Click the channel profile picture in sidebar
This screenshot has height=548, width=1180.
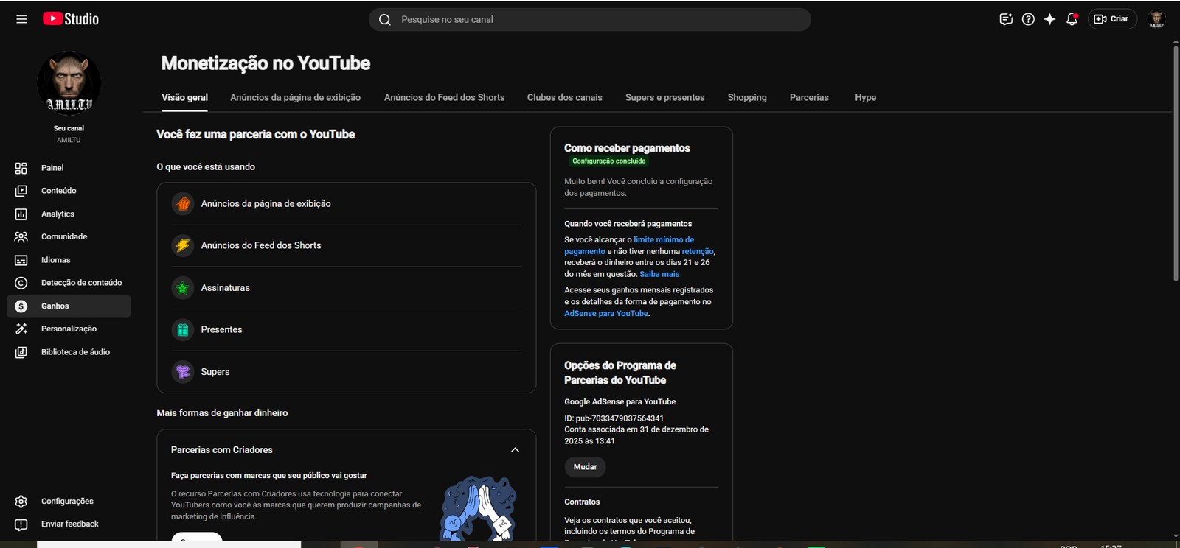69,83
